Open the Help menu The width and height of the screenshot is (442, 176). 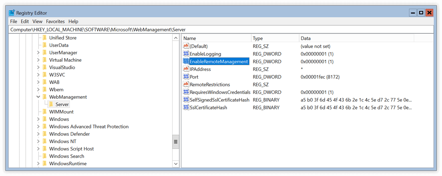pyautogui.click(x=73, y=21)
